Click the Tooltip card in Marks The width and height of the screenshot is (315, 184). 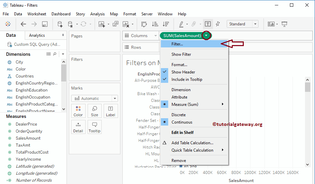click(x=94, y=127)
